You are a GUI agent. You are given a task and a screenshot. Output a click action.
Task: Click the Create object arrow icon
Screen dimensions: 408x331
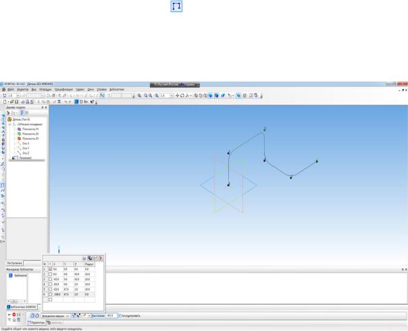tap(9, 315)
